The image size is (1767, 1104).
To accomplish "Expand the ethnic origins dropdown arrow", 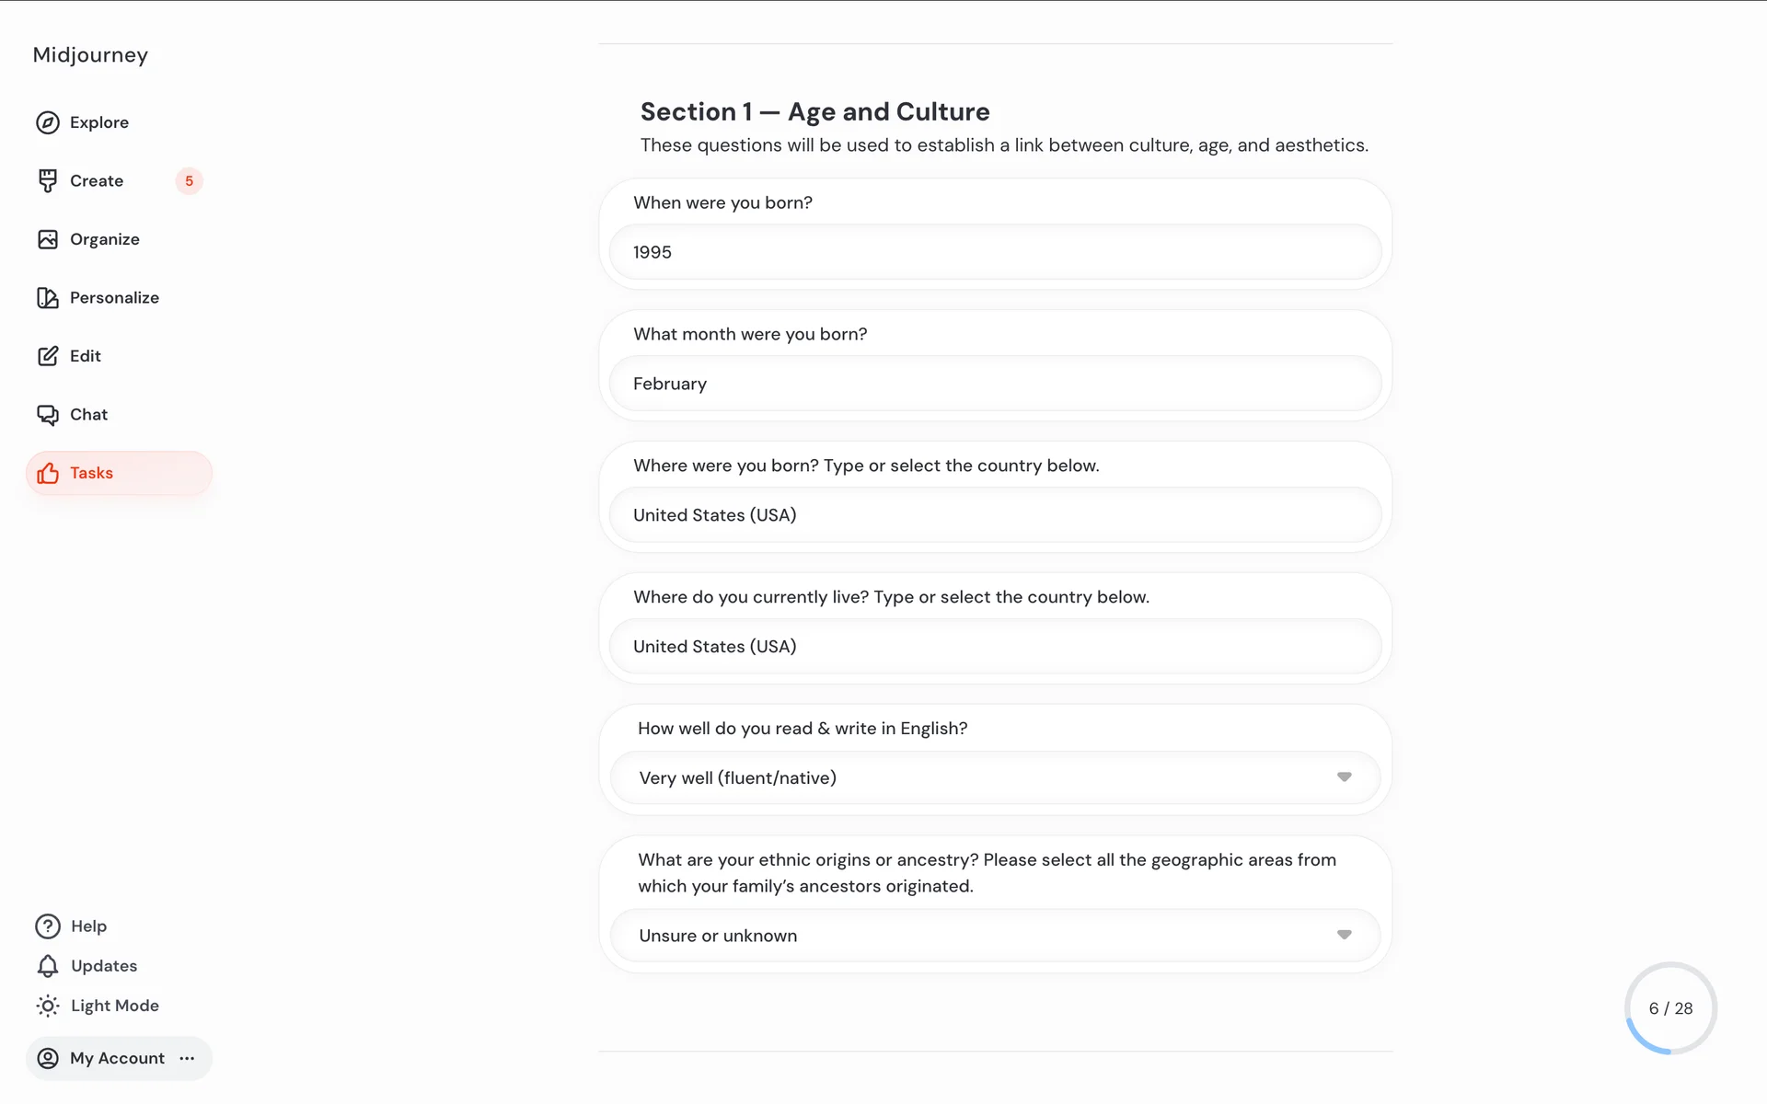I will [1344, 936].
